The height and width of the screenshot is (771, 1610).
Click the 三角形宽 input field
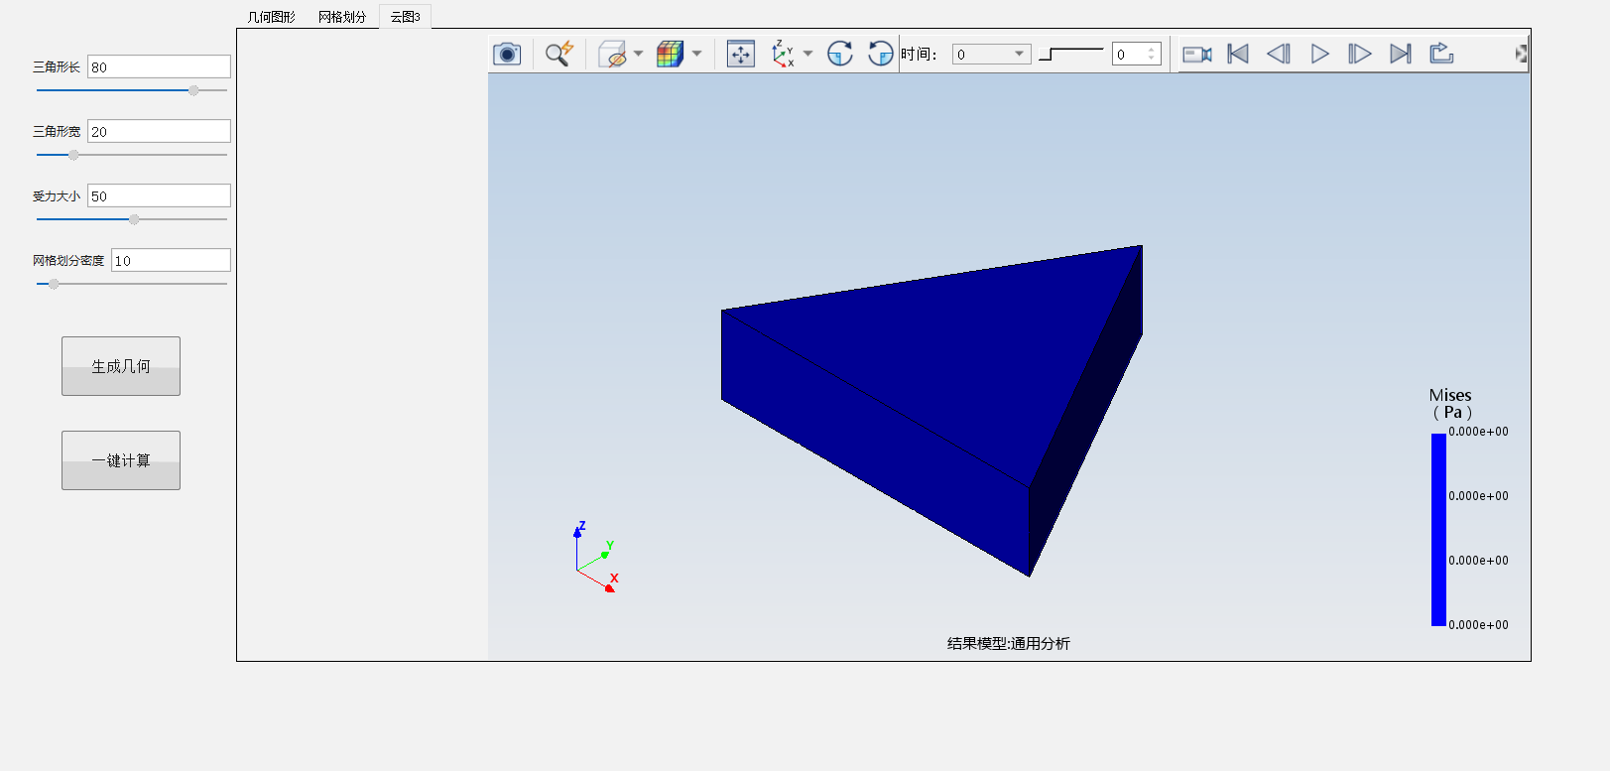pos(159,131)
